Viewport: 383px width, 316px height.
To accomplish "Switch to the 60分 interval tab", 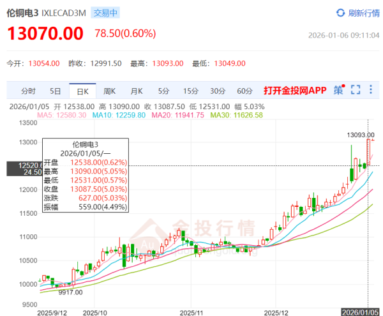I will [244, 91].
